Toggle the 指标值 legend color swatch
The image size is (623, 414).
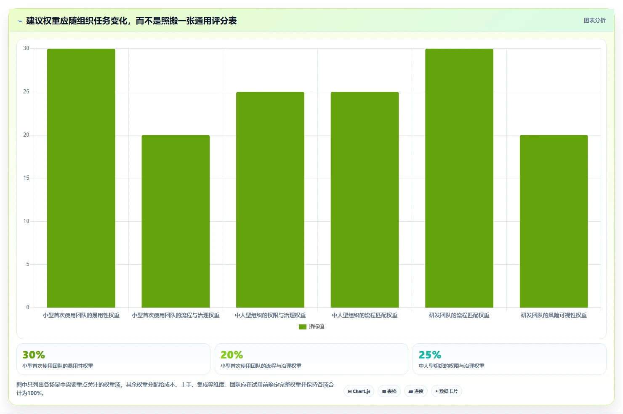(x=302, y=326)
